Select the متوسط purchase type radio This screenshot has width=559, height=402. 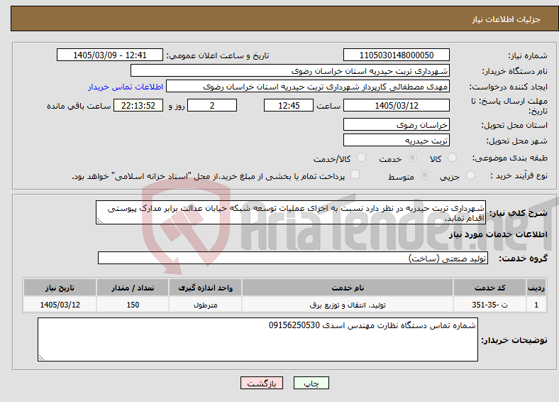[x=425, y=175]
